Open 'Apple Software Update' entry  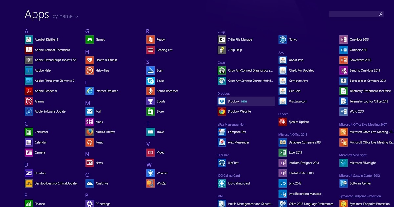tap(45, 111)
